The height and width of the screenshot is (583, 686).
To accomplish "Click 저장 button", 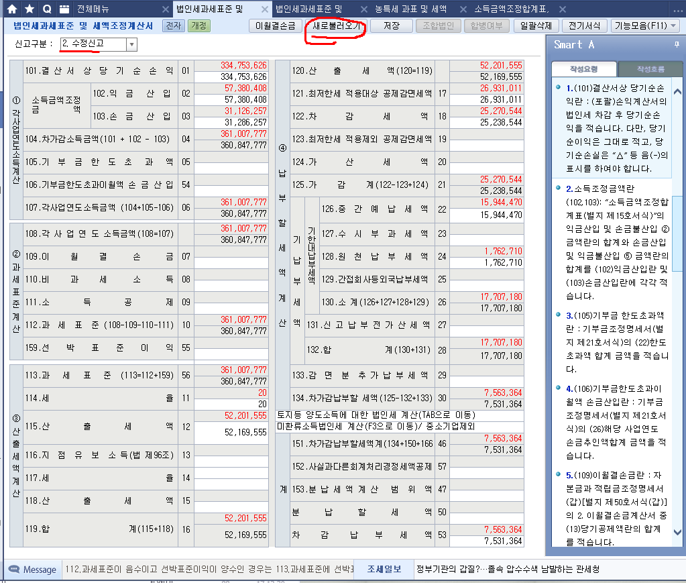I will pyautogui.click(x=391, y=25).
